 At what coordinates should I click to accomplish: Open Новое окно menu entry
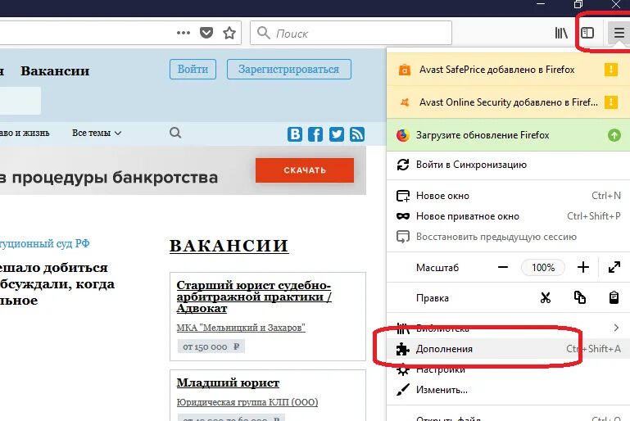[508, 196]
